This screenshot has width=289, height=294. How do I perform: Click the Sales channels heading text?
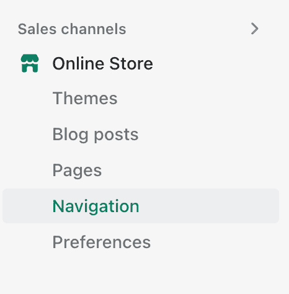coord(72,29)
